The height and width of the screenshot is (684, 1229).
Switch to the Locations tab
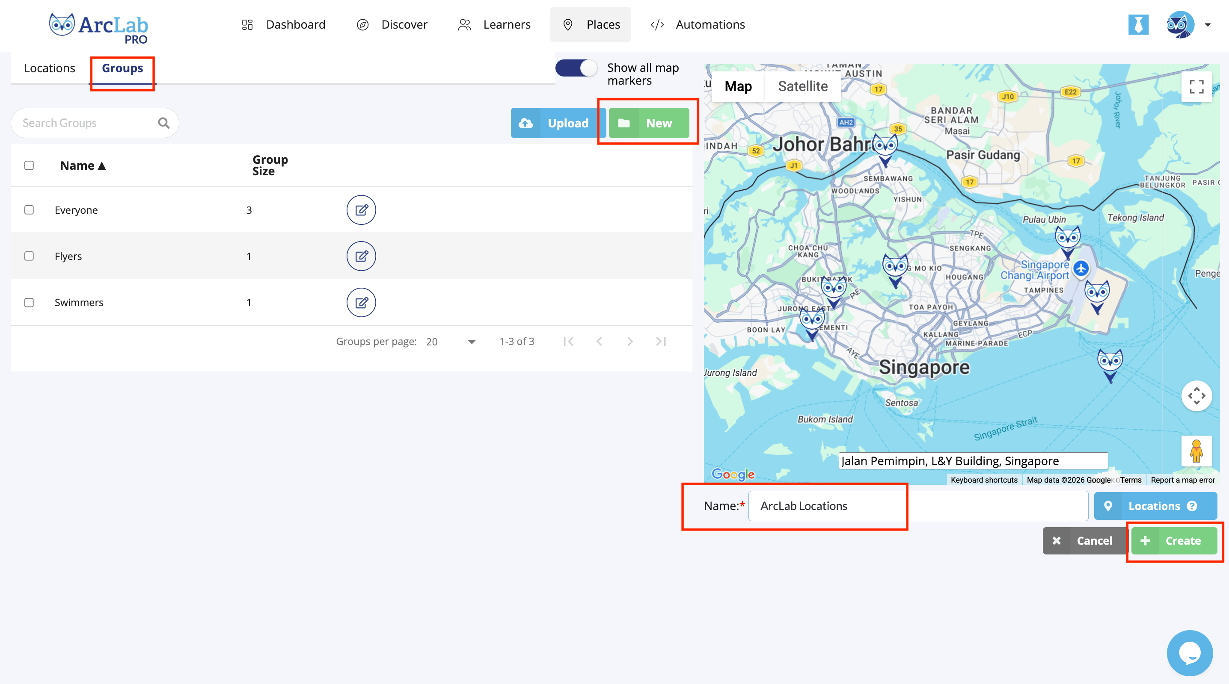tap(50, 68)
